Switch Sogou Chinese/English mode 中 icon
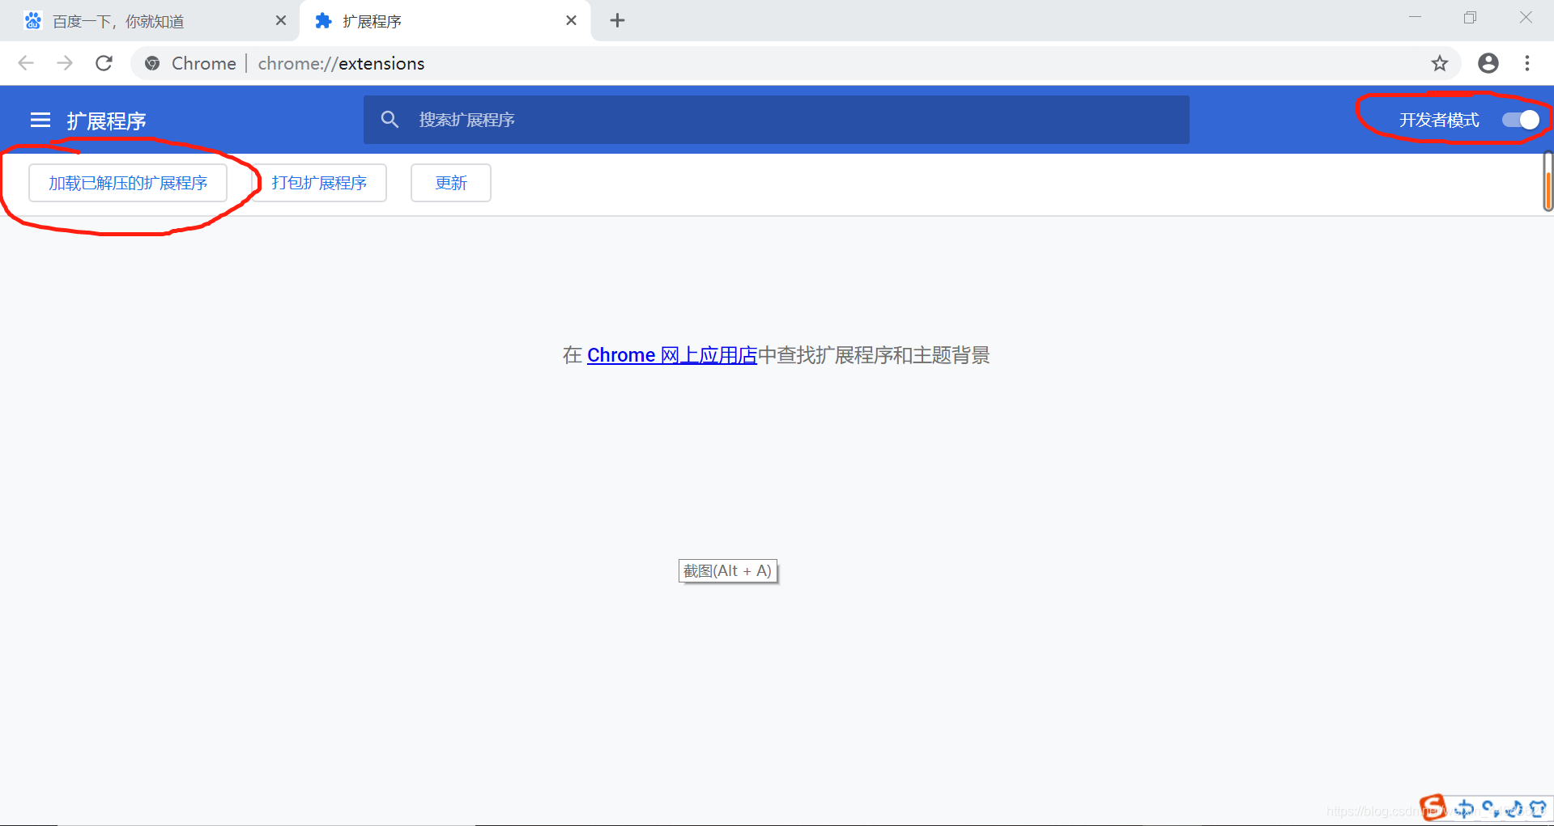Screen dimensions: 1554x826 tap(1464, 808)
